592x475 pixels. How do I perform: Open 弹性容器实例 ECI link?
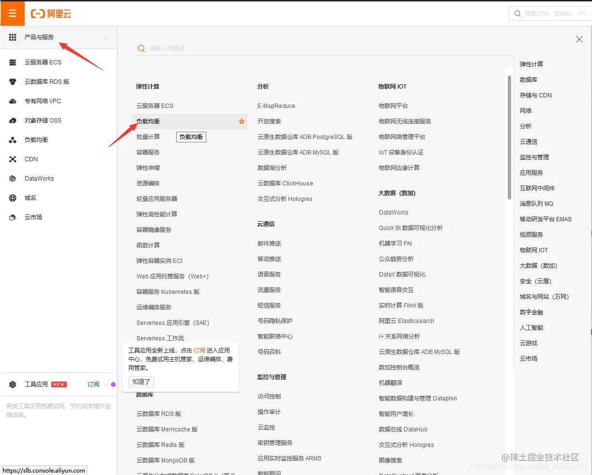(x=160, y=261)
